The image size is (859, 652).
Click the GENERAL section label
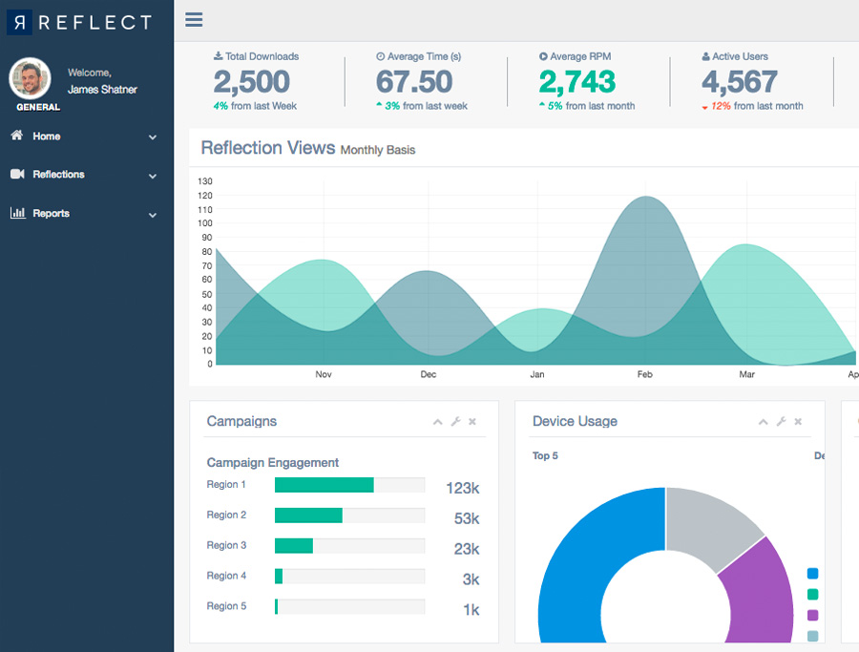(x=38, y=107)
